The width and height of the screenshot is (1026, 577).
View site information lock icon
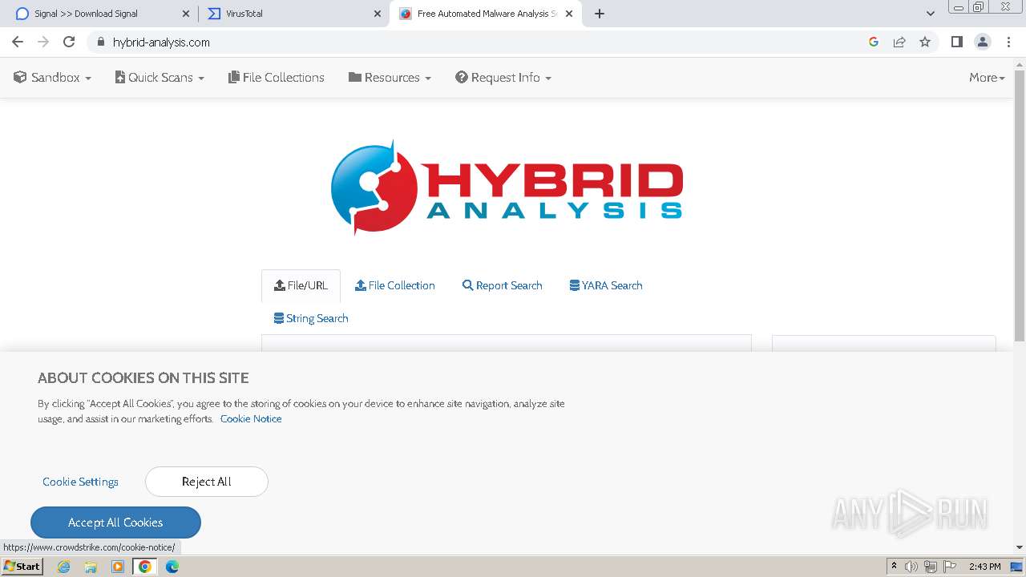(100, 42)
